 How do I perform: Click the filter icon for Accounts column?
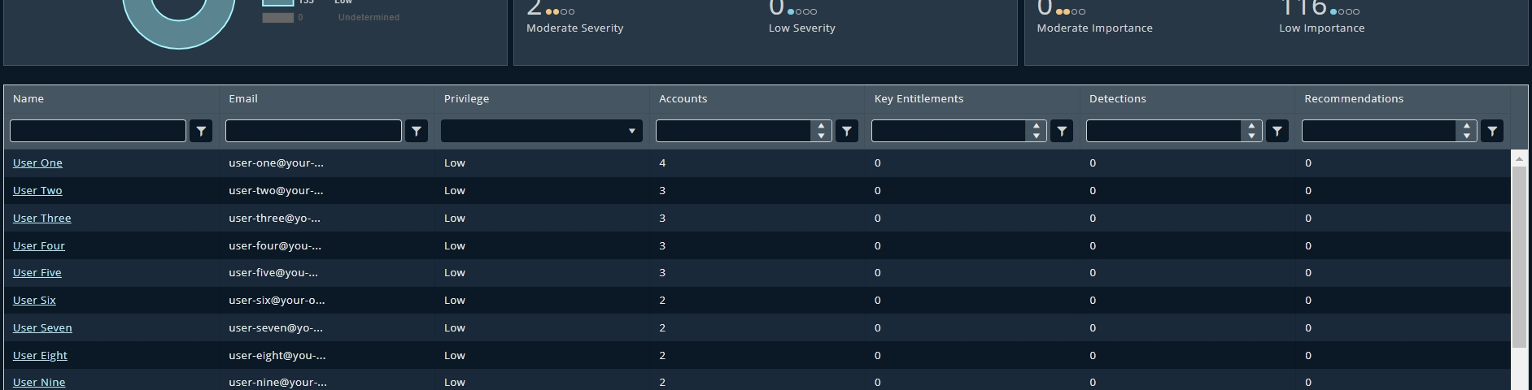847,131
